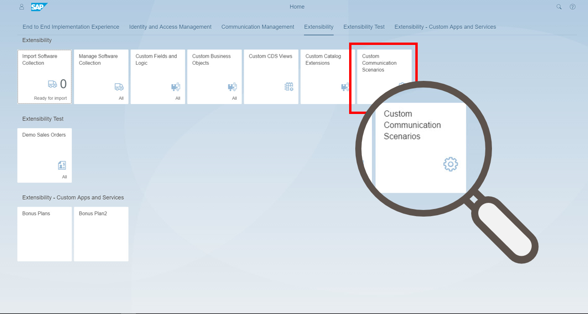Open the Import Software Collection tile
588x314 pixels.
44,77
